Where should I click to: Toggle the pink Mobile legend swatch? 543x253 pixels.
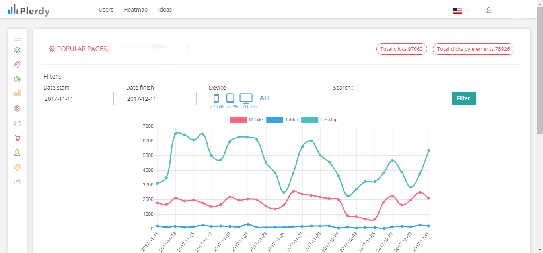pos(238,120)
